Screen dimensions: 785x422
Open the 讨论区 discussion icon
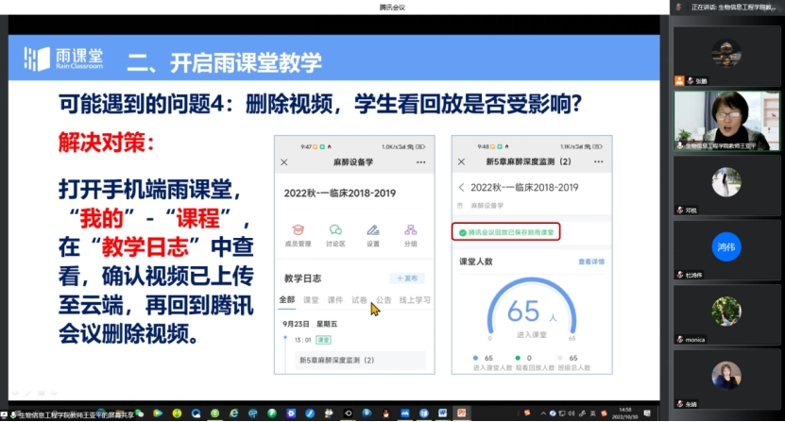click(x=335, y=230)
